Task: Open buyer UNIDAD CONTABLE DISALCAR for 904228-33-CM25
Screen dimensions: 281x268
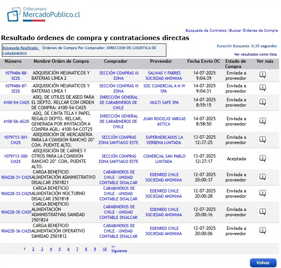Action: coord(118,194)
